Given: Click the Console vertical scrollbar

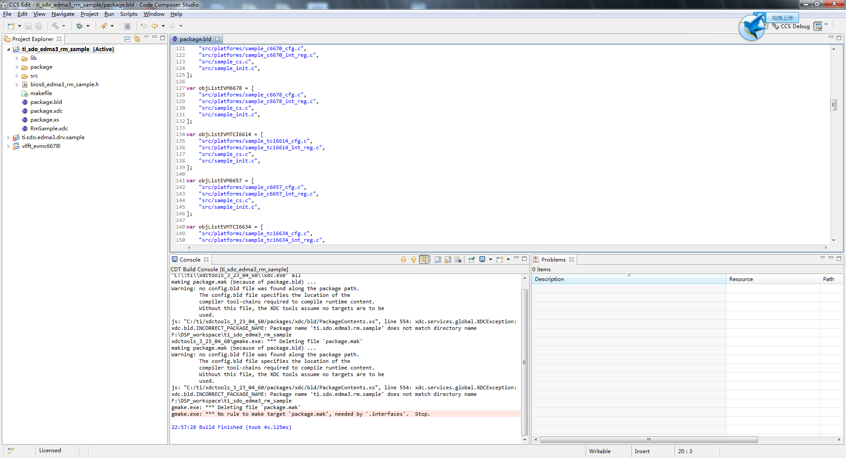Looking at the screenshot, I should [x=524, y=362].
